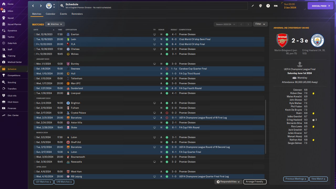336x189 pixels.
Task: Click the globe icon beside the help button
Action: [x=261, y=6]
